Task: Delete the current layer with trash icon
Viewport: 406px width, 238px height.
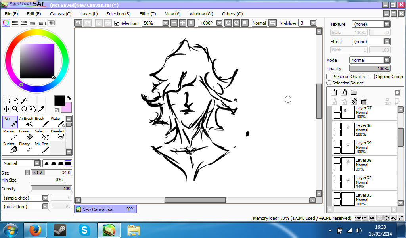Action: pyautogui.click(x=364, y=101)
